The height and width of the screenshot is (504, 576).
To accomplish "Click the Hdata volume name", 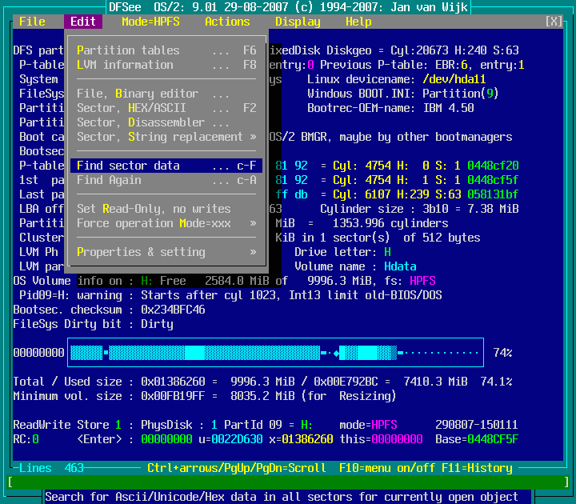I will 400,266.
